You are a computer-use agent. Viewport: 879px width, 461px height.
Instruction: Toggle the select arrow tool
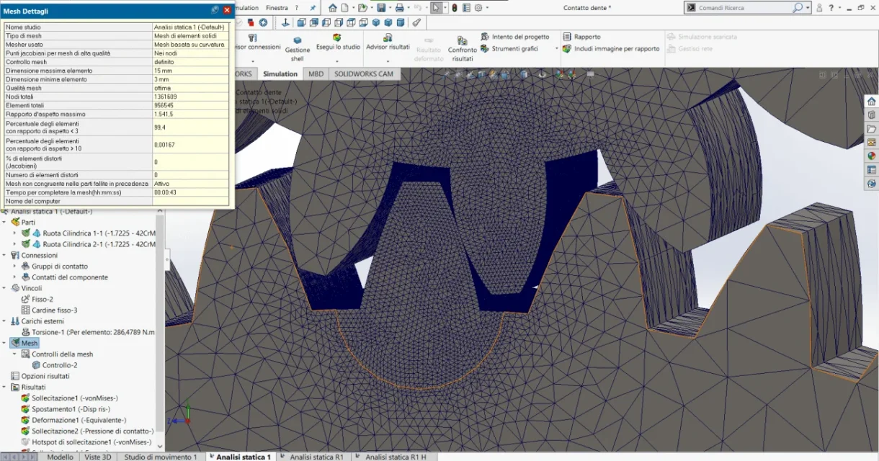[437, 8]
